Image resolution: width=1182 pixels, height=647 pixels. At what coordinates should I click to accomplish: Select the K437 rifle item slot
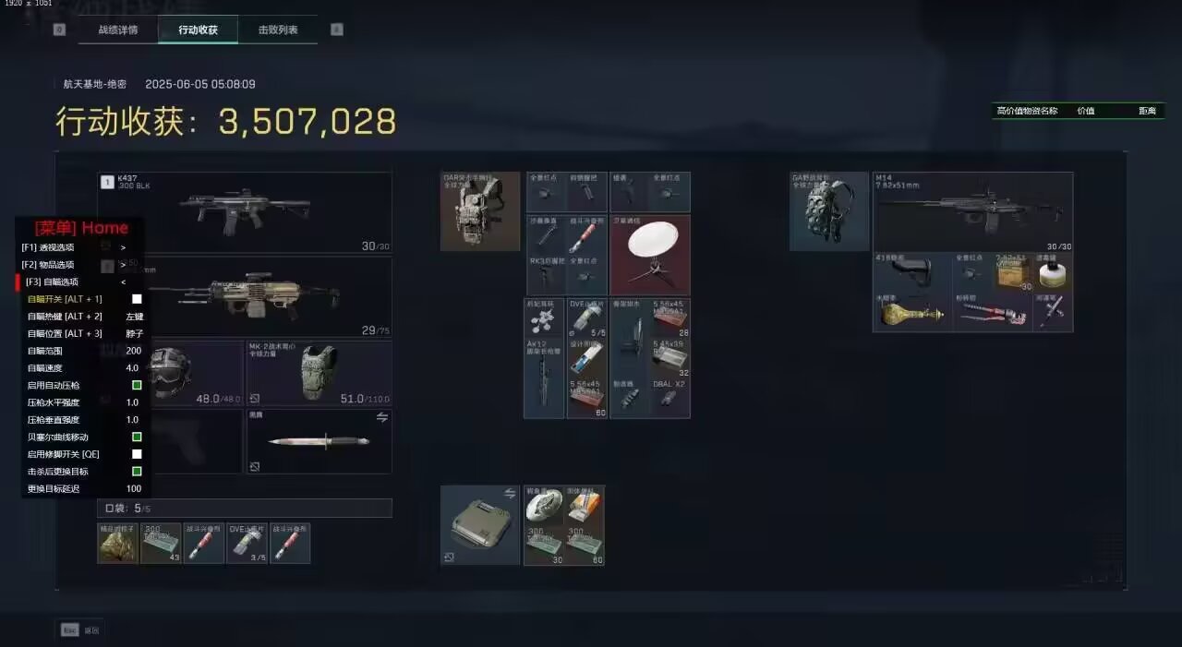coord(245,212)
